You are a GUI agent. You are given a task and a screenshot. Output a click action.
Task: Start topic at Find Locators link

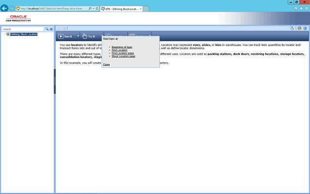coord(120,50)
